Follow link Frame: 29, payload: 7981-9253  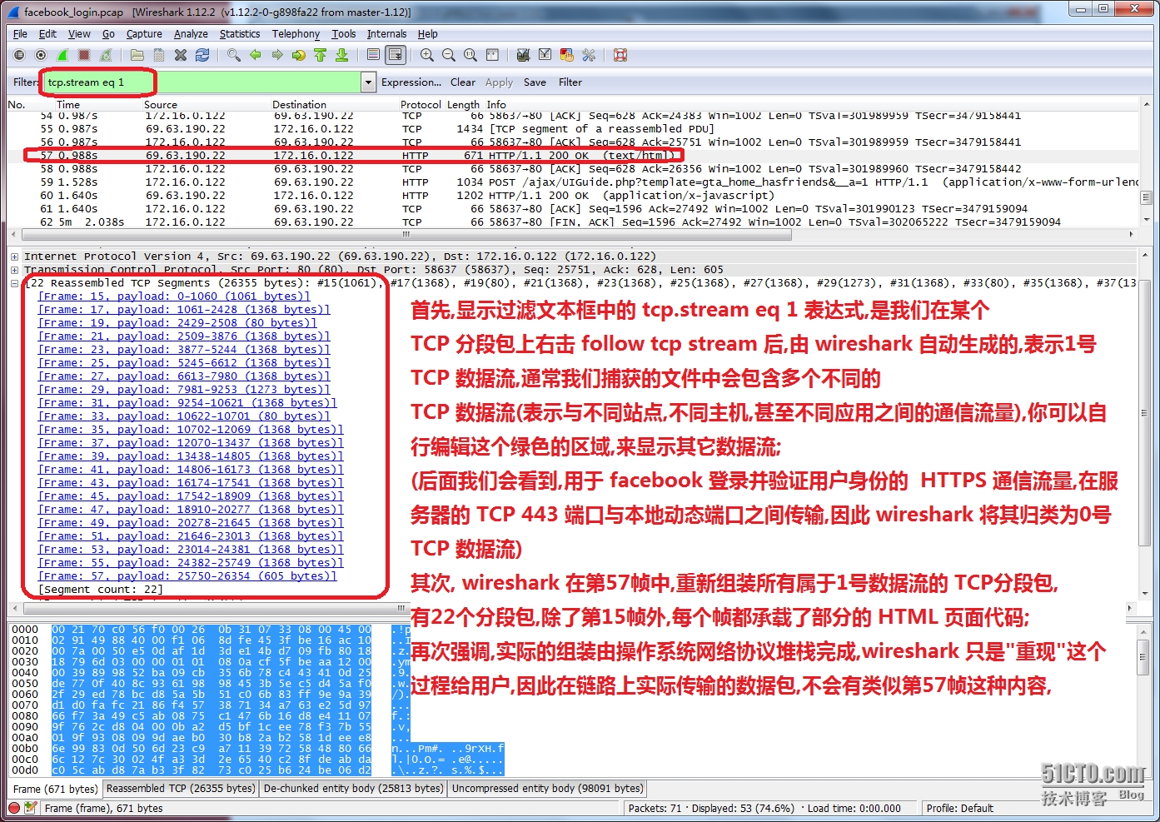[184, 390]
